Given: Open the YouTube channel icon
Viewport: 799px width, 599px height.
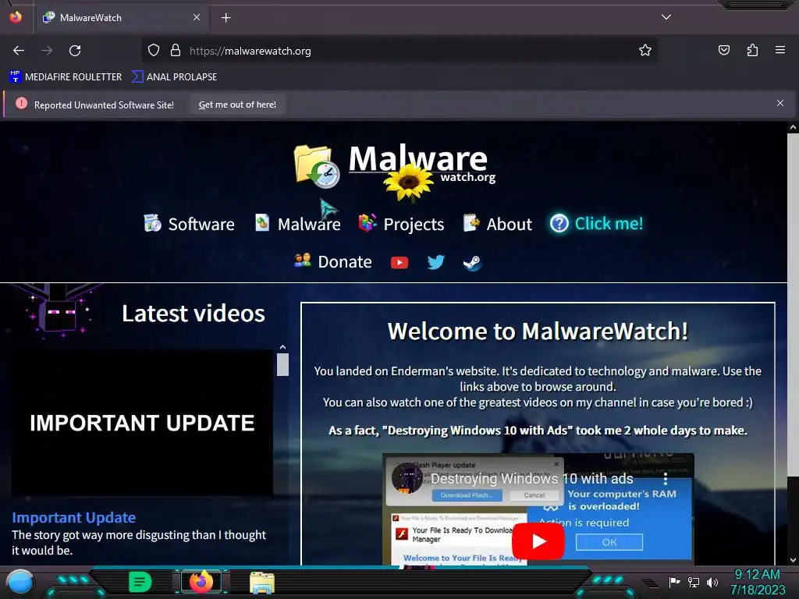Looking at the screenshot, I should click(399, 262).
